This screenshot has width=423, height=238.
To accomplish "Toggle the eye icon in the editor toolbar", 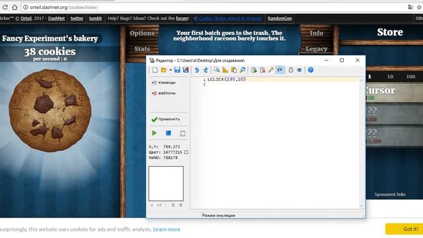I will [299, 70].
